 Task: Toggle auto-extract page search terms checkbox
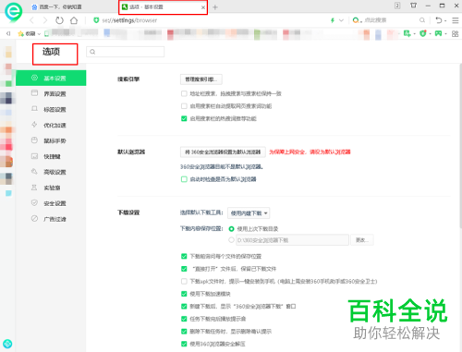pos(184,106)
